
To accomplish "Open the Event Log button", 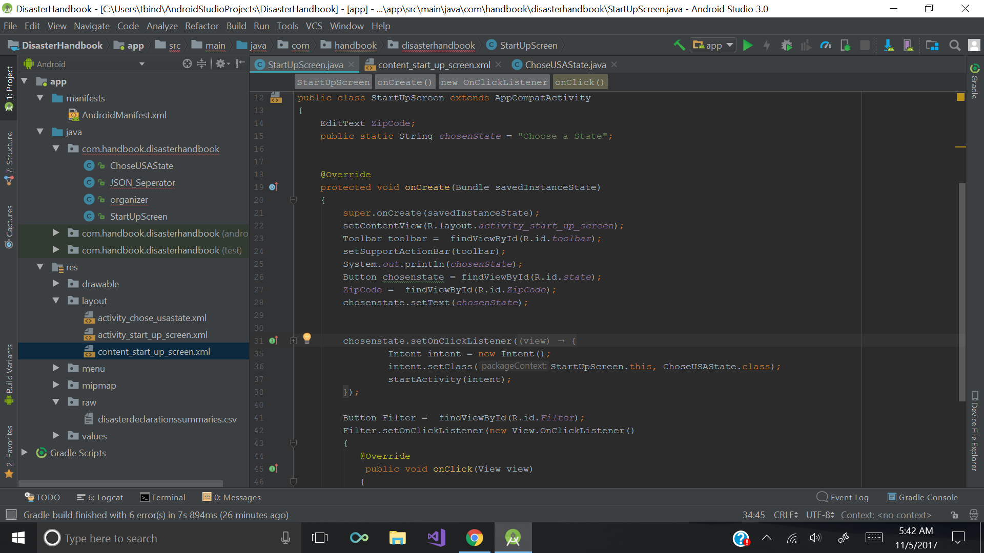I will pyautogui.click(x=843, y=497).
